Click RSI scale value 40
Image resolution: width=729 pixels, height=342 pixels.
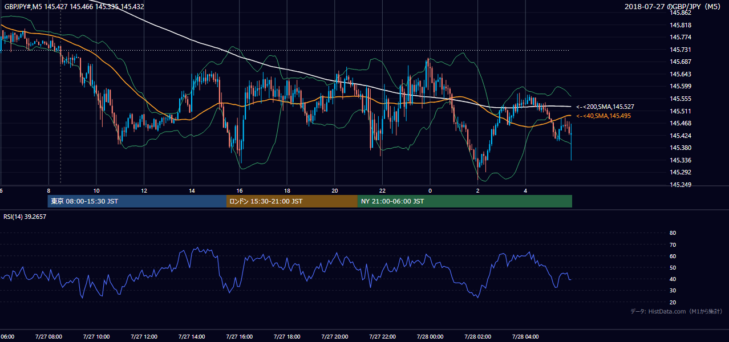pyautogui.click(x=673, y=279)
